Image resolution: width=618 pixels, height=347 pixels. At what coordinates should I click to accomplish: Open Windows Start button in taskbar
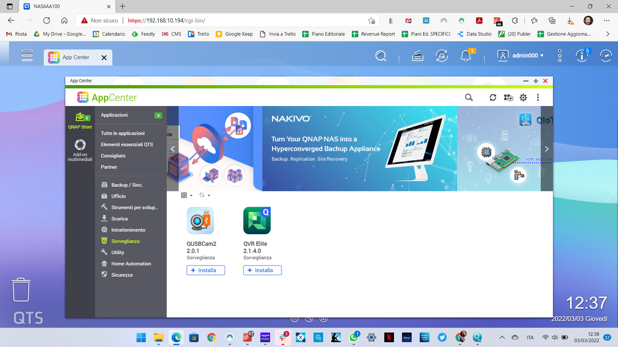pyautogui.click(x=141, y=337)
